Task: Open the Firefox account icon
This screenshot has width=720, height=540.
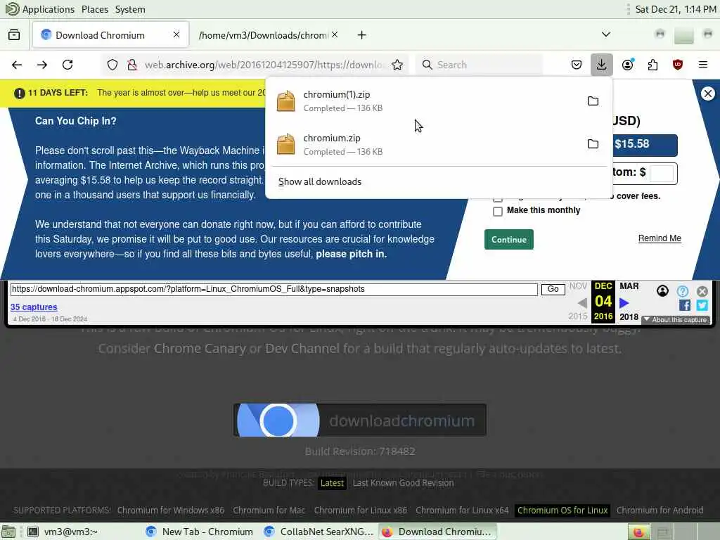Action: (x=628, y=65)
